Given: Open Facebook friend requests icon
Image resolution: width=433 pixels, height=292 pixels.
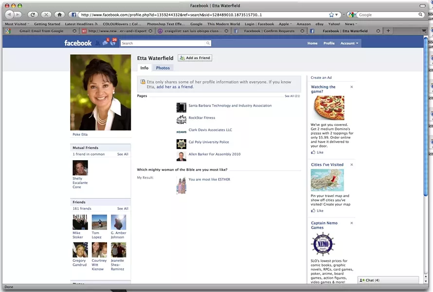Looking at the screenshot, I should pos(97,43).
